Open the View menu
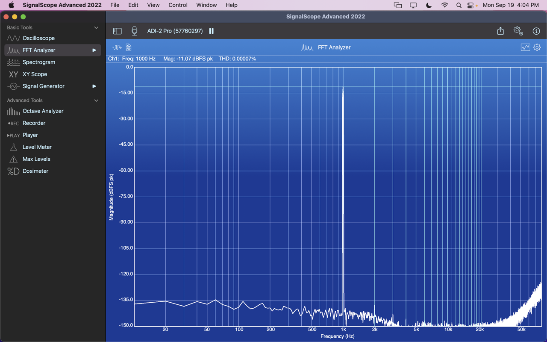 pyautogui.click(x=153, y=5)
